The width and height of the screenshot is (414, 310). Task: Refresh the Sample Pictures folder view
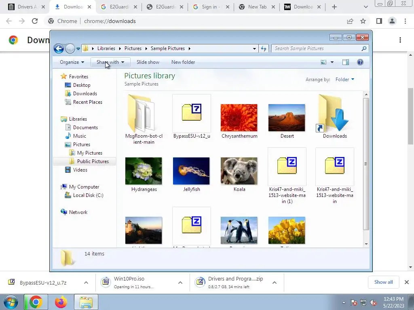264,48
